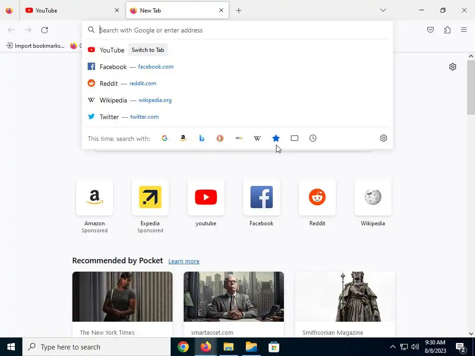Select the New Tab tab
475x356 pixels.
tap(177, 11)
